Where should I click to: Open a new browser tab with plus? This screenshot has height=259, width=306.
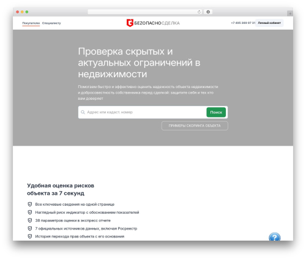tap(290, 13)
